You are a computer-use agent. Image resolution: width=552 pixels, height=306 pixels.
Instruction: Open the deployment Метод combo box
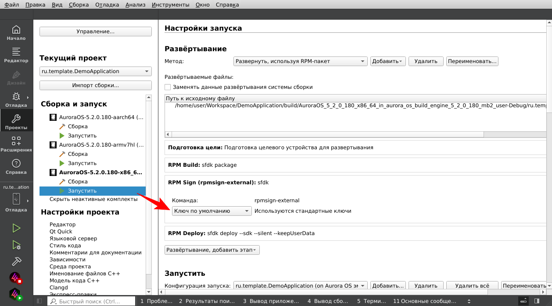click(300, 61)
